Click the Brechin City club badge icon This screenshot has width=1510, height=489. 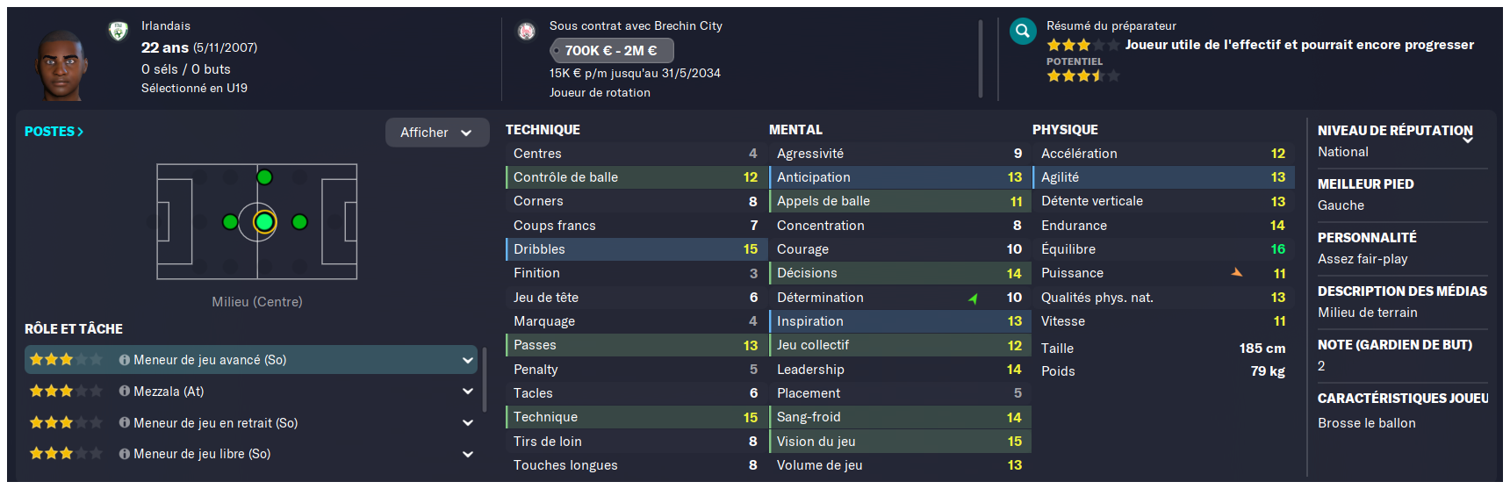coord(527,32)
